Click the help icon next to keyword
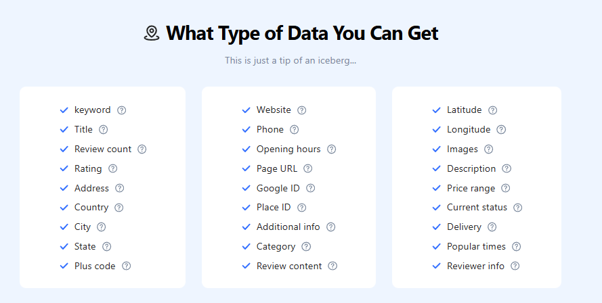The height and width of the screenshot is (303, 602). point(122,110)
